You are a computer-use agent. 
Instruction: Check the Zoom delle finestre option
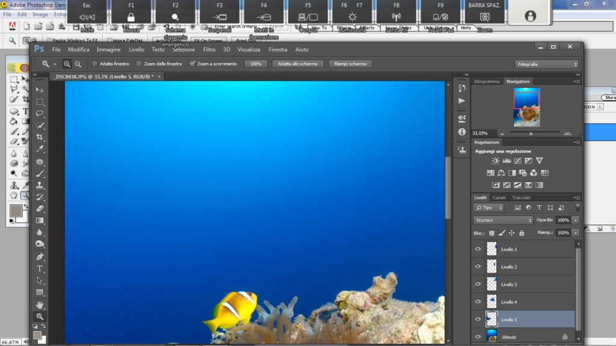(x=139, y=64)
